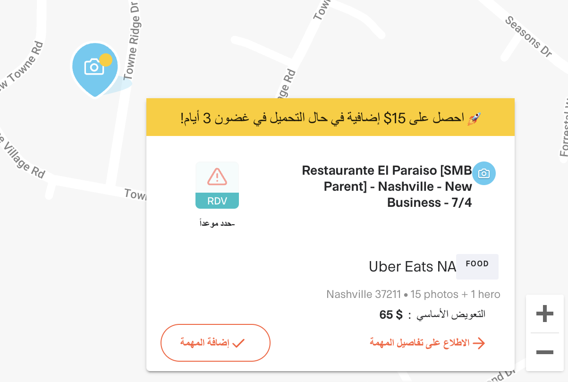Click the إضافة المهمة button
This screenshot has height=382, width=568.
[215, 343]
